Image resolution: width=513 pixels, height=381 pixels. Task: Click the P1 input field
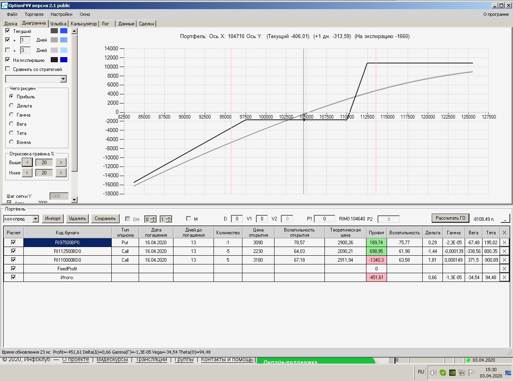324,218
